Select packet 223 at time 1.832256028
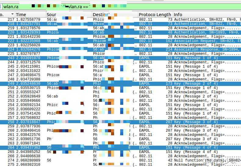241x167 pixels. [x=120, y=45]
